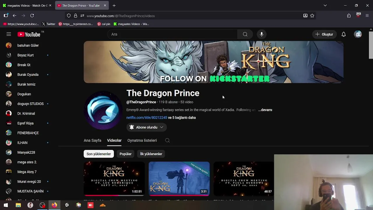Open batuhan Güler subscription

(28, 45)
